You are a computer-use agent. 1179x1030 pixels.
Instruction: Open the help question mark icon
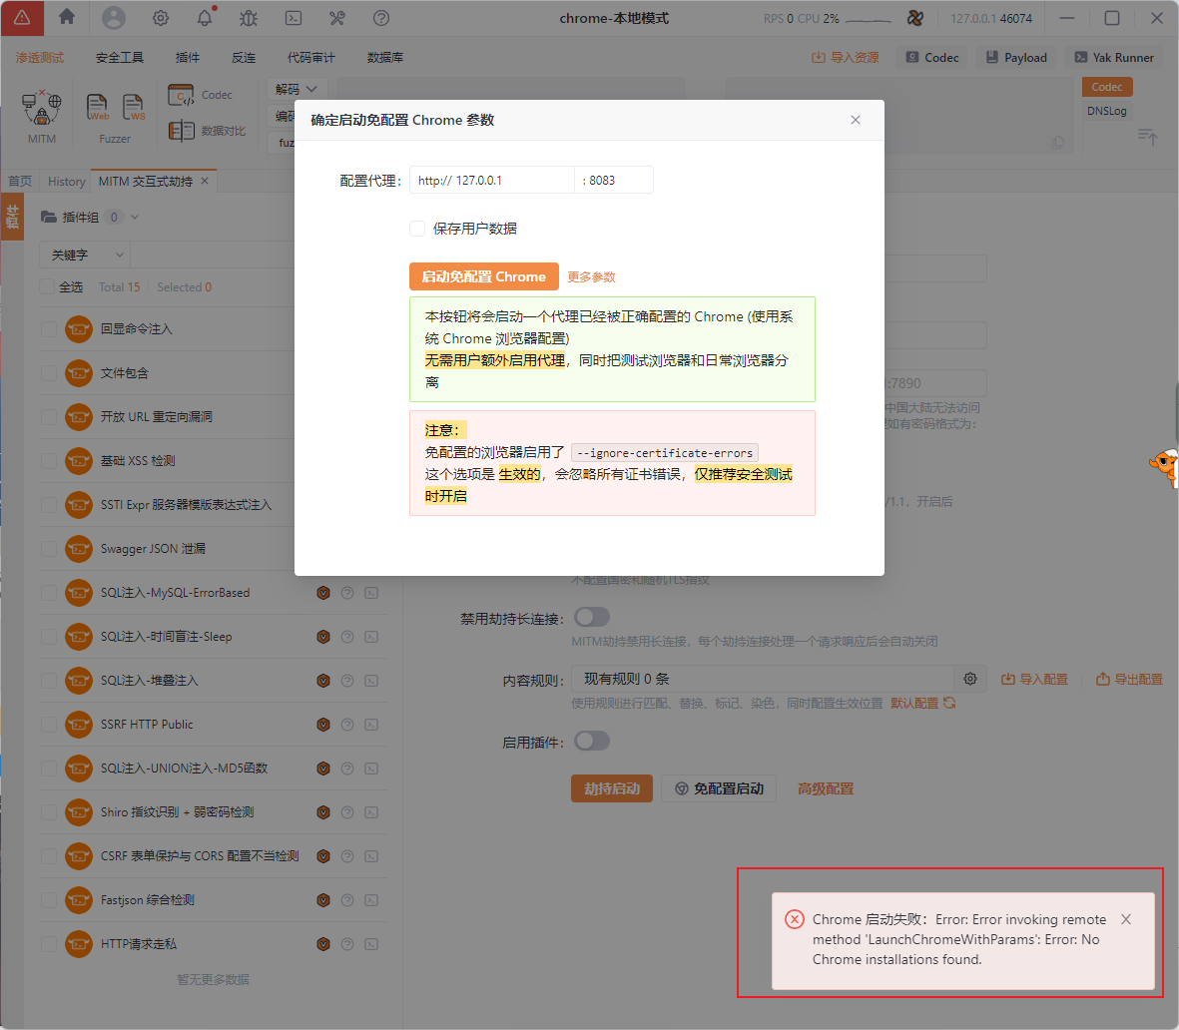tap(381, 18)
